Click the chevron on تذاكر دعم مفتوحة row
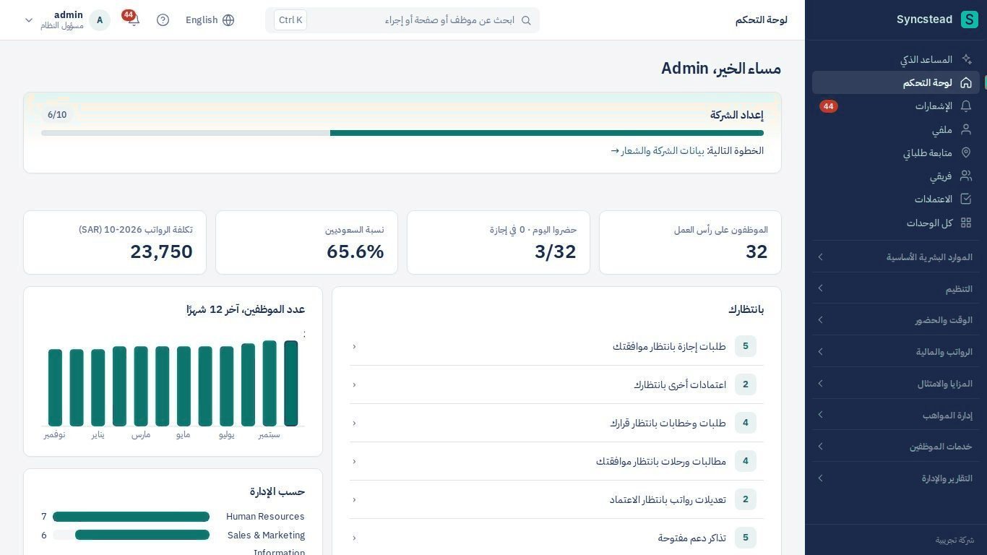This screenshot has height=555, width=987. (x=354, y=538)
